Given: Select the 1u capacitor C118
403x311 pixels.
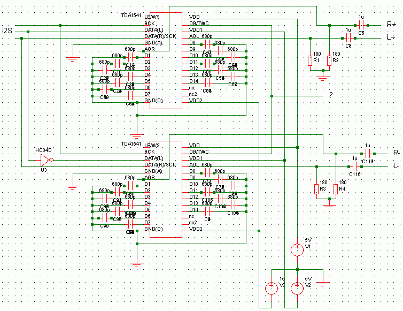Looking at the screenshot, I should (368, 154).
